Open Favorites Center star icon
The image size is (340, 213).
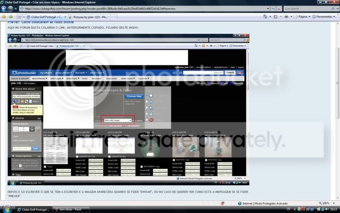coord(4,17)
